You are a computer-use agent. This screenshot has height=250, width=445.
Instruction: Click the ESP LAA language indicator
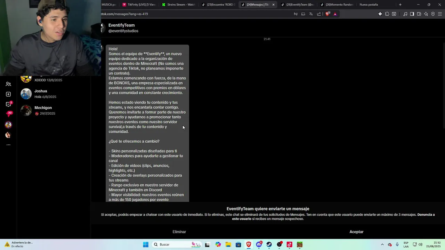coord(406,244)
